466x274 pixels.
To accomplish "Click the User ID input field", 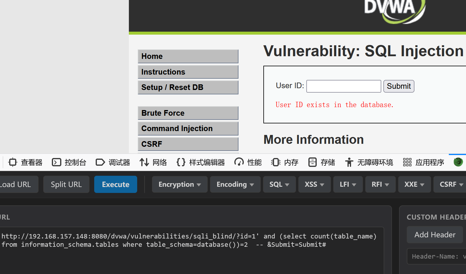I will [x=344, y=86].
